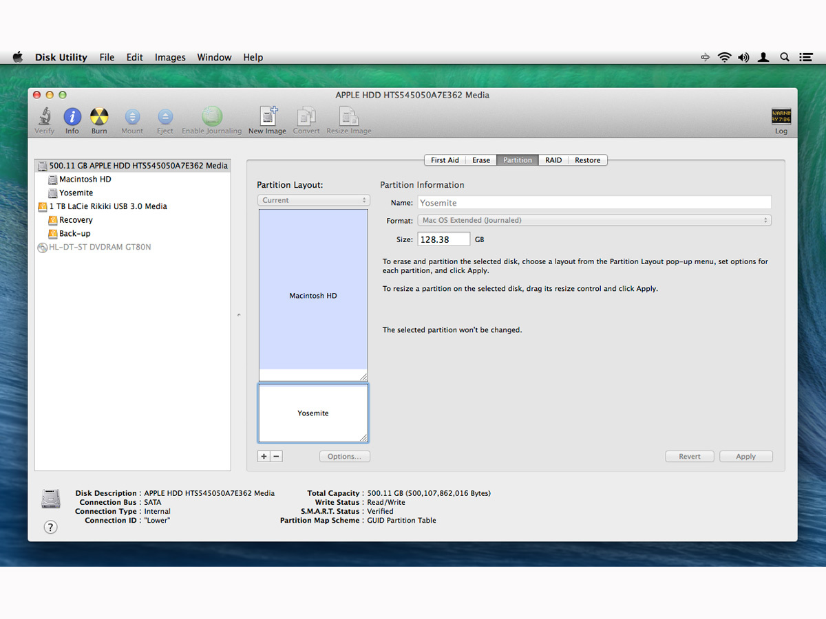The image size is (826, 619).
Task: Click the Options... button
Action: click(x=345, y=457)
